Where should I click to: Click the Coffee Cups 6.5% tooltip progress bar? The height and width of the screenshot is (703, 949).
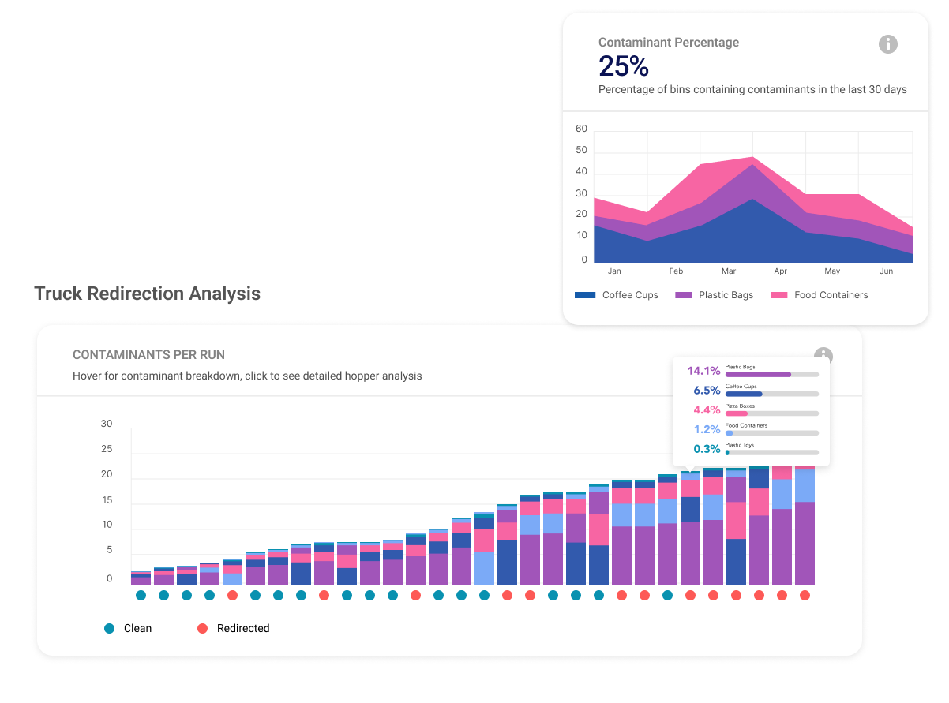point(771,394)
